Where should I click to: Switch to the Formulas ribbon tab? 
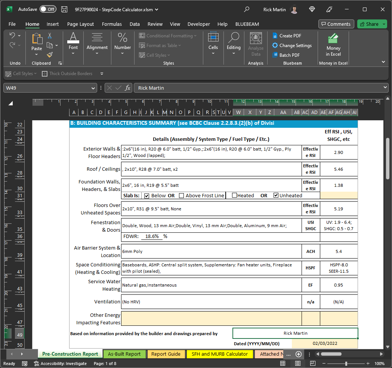click(x=112, y=24)
